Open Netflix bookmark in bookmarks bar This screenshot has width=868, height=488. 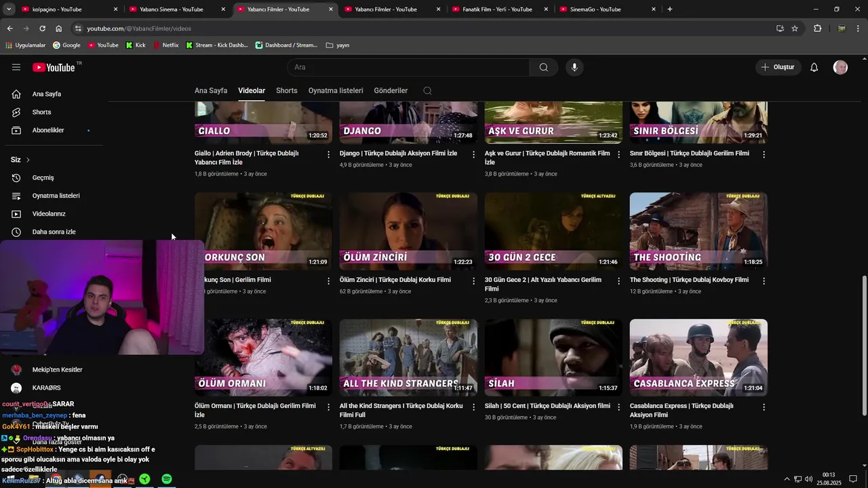click(x=165, y=45)
